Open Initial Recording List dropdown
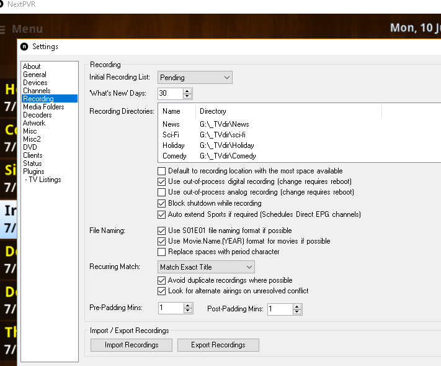Screen dimensions: 441x366 point(195,78)
